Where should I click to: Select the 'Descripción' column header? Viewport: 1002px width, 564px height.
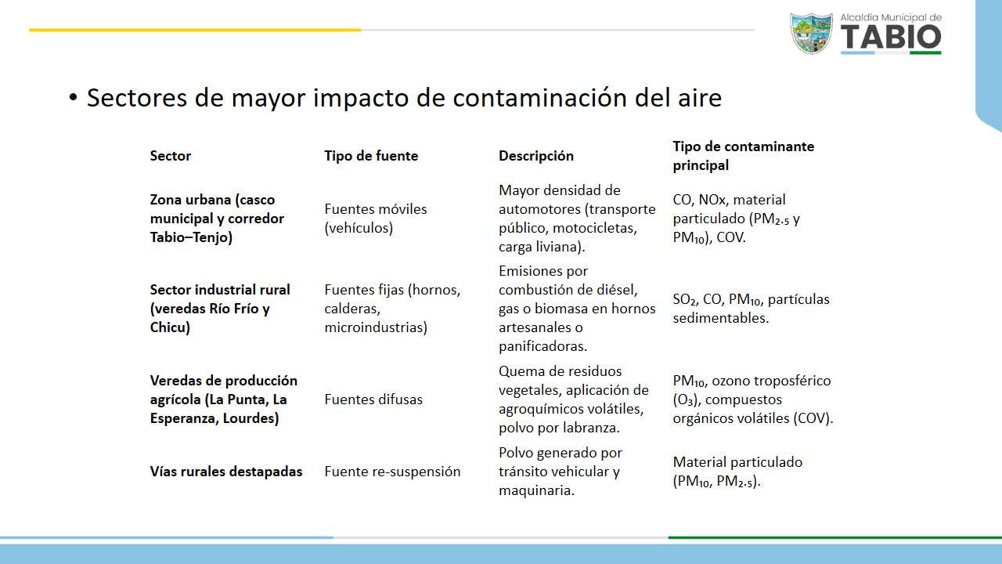tap(536, 156)
